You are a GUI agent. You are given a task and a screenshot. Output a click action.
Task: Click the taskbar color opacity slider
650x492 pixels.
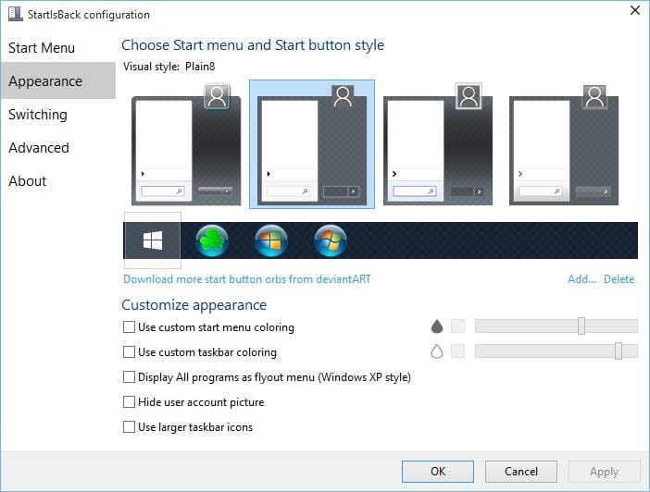(556, 351)
